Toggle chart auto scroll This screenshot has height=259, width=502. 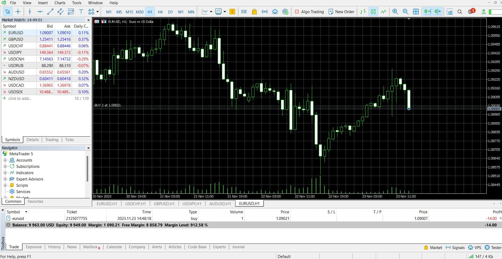tap(427, 12)
